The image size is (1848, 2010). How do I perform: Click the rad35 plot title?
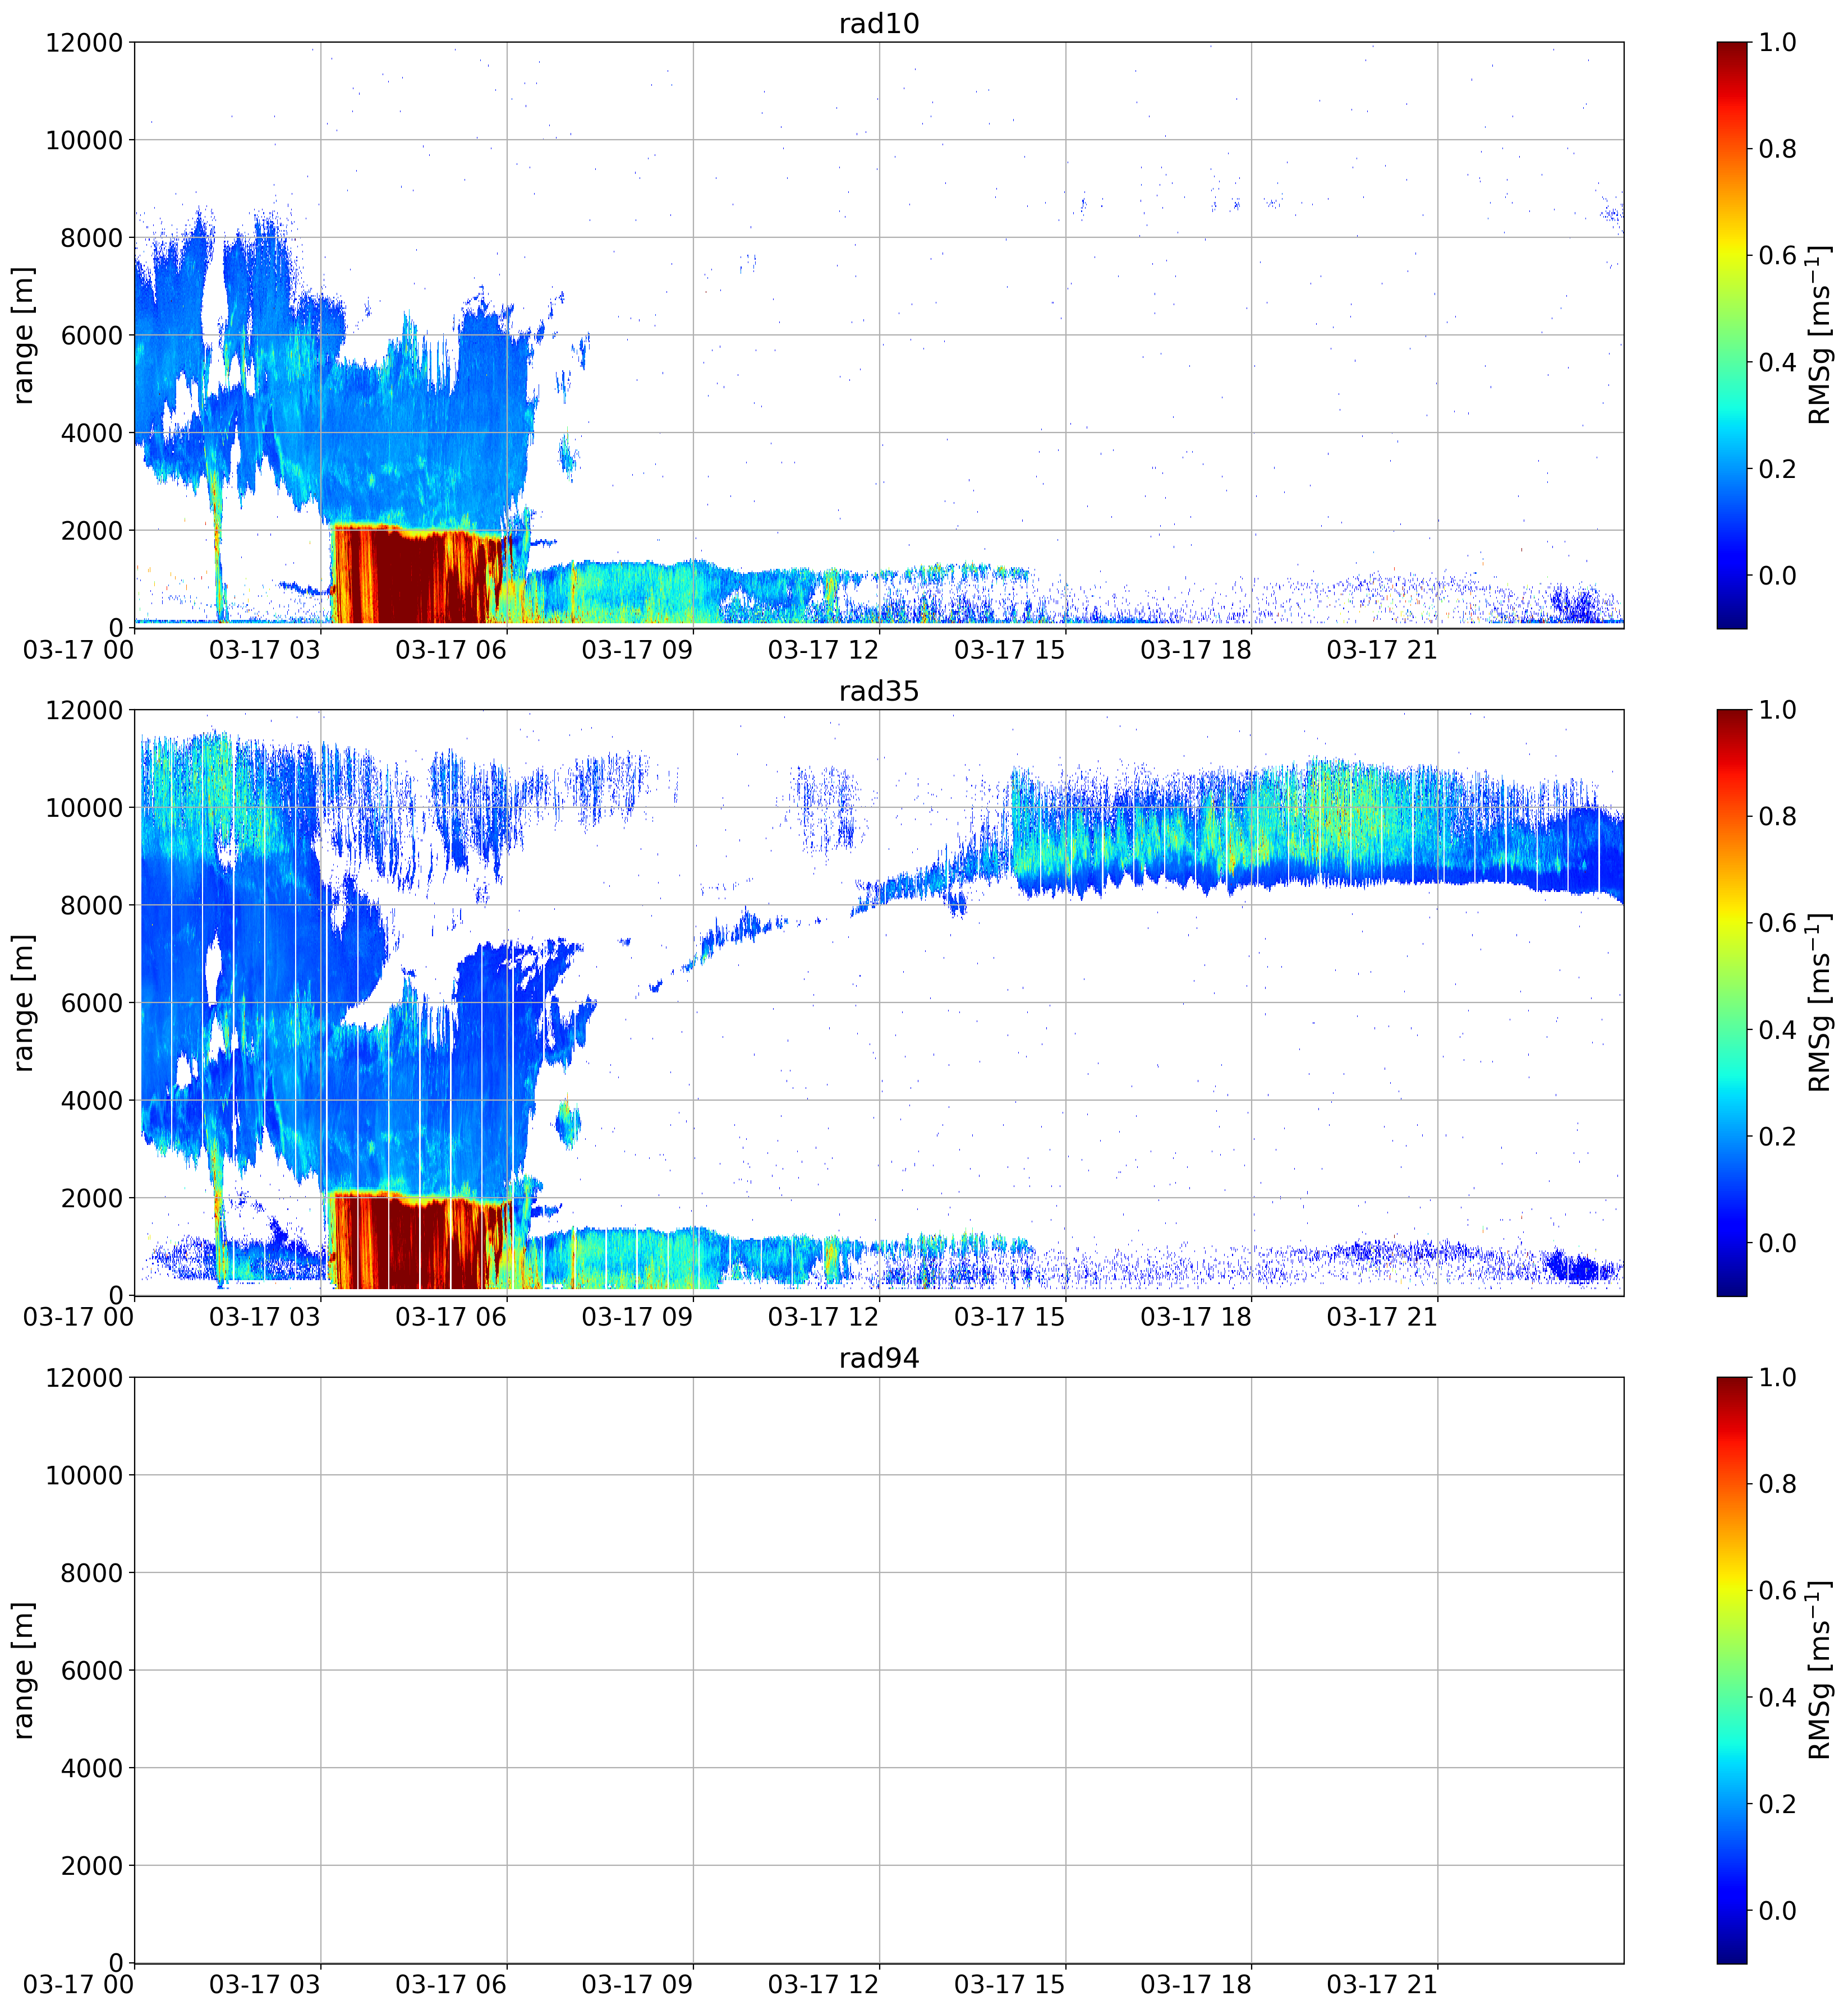click(879, 691)
